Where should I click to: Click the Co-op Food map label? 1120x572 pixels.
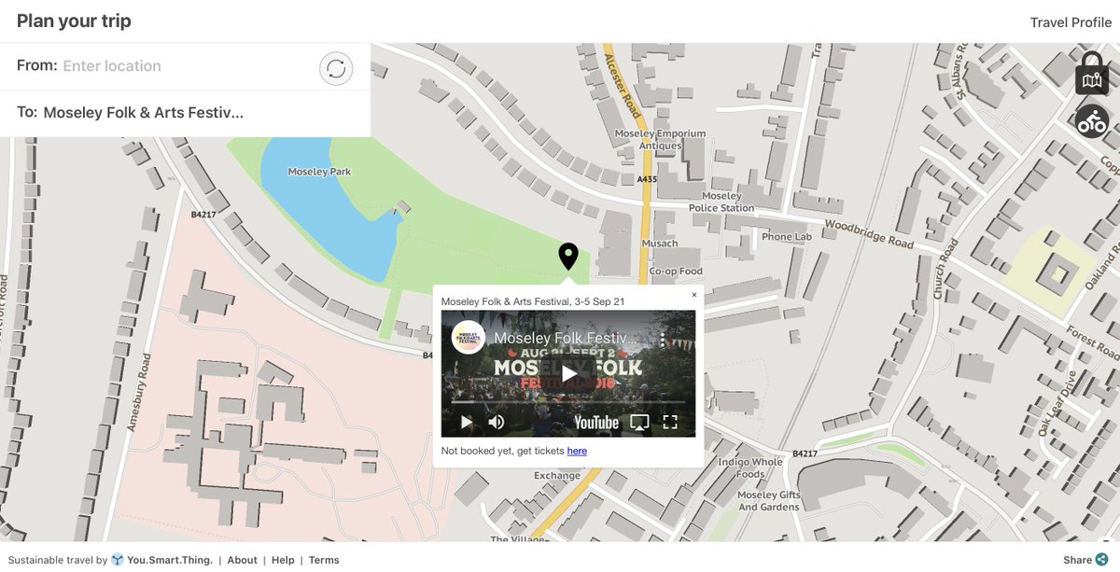(x=676, y=272)
